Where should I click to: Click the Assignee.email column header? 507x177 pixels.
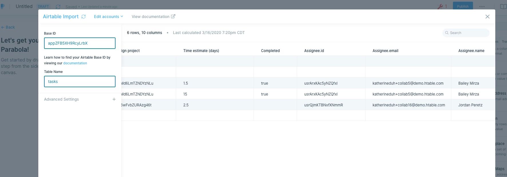pos(385,51)
